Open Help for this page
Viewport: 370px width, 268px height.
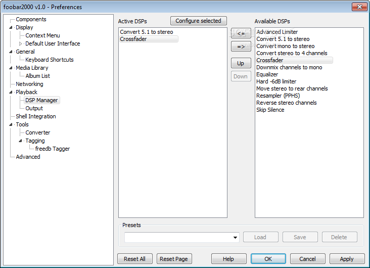coord(228,259)
